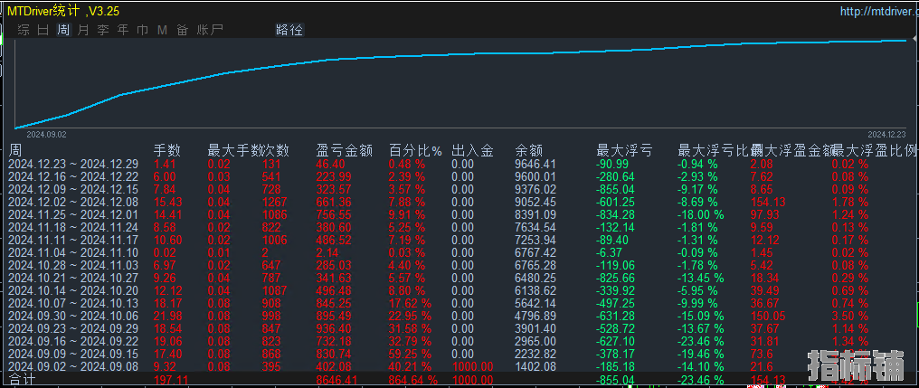Viewport: 919px width, 388px height.
Task: Select the 2024.09.02 ~ 2024.09.08 week row
Action: coord(72,366)
